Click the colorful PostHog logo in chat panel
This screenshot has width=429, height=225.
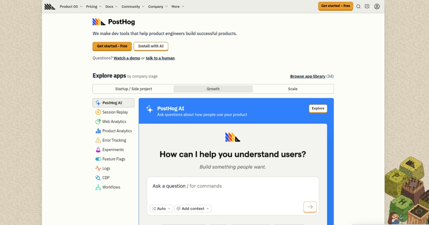tap(233, 137)
